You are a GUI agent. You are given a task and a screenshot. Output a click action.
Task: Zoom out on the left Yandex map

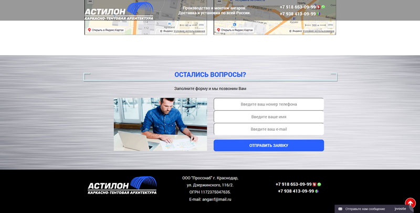click(90, 2)
